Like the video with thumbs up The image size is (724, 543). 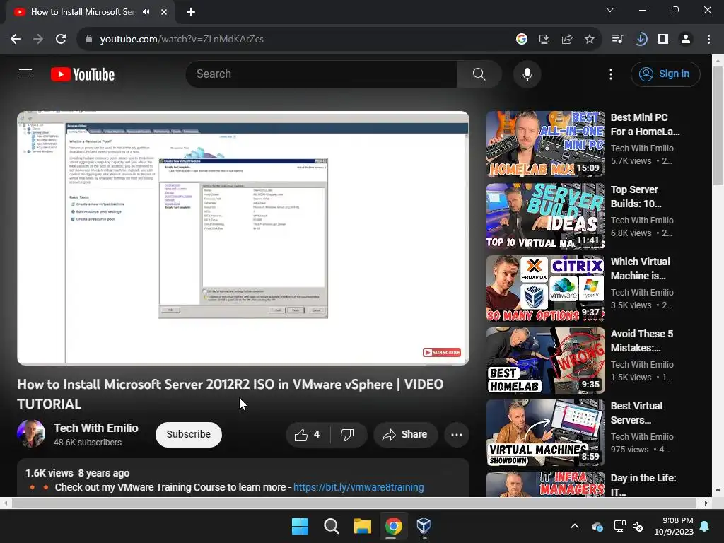(x=308, y=435)
